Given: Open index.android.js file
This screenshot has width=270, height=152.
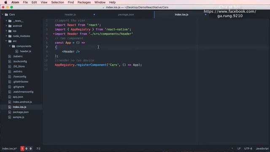Looking at the screenshot, I should coord(22,102).
